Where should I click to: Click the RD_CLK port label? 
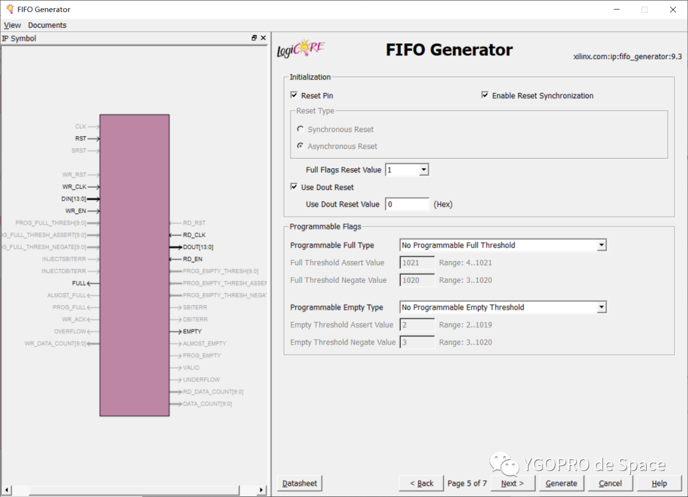pos(194,235)
